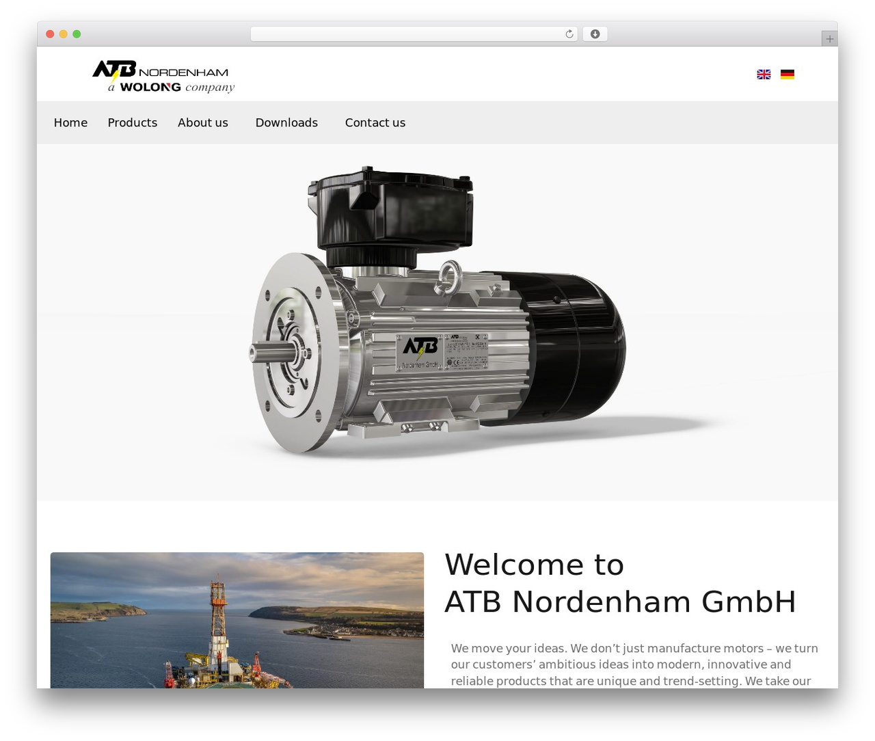Open the Downloads menu item
This screenshot has width=875, height=741.
[286, 122]
